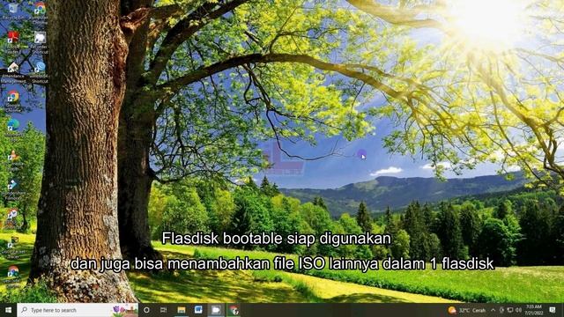Expand the hidden system tray icons
Screen dimensions: 564x317
(x=493, y=310)
